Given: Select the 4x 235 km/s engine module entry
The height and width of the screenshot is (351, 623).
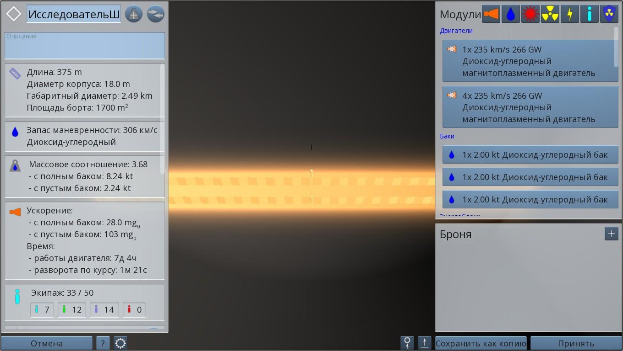Looking at the screenshot, I should [x=530, y=107].
